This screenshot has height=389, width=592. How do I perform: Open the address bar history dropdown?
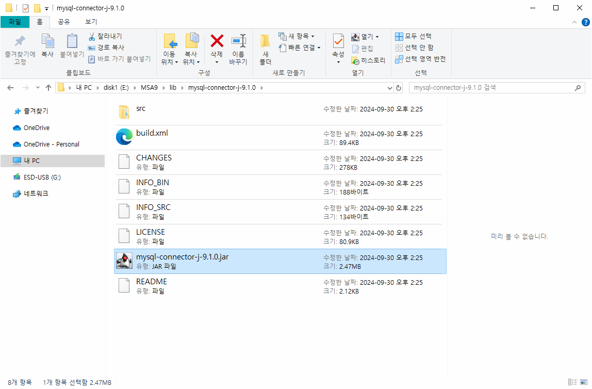pos(390,88)
